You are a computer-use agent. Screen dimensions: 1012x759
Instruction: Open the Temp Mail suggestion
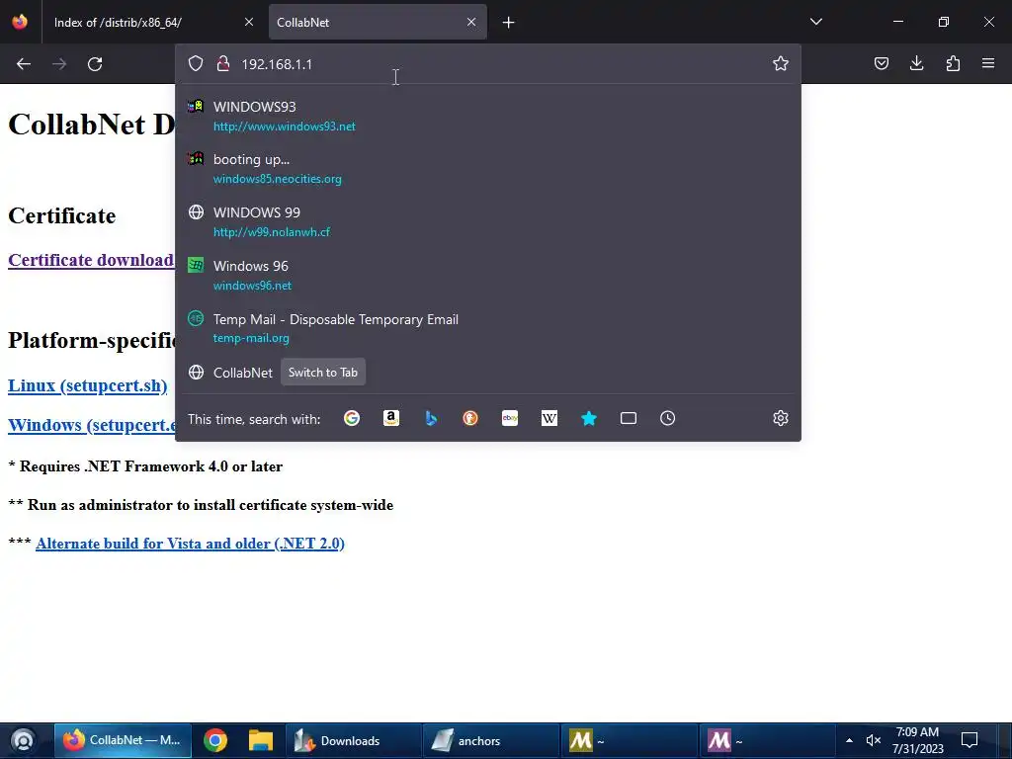click(x=488, y=328)
